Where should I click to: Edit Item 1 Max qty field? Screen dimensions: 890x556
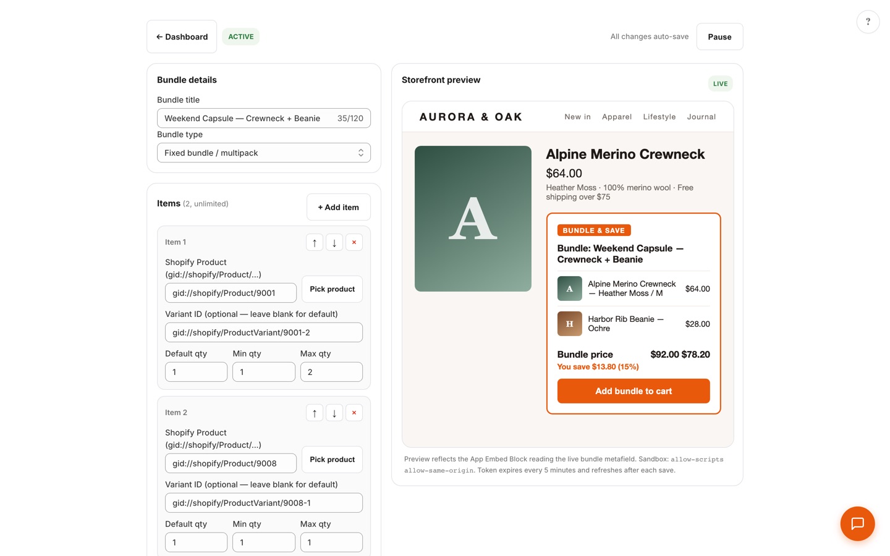[x=331, y=372]
